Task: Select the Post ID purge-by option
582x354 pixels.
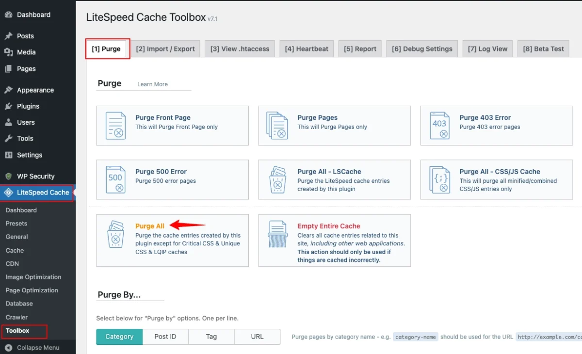Action: (x=165, y=337)
